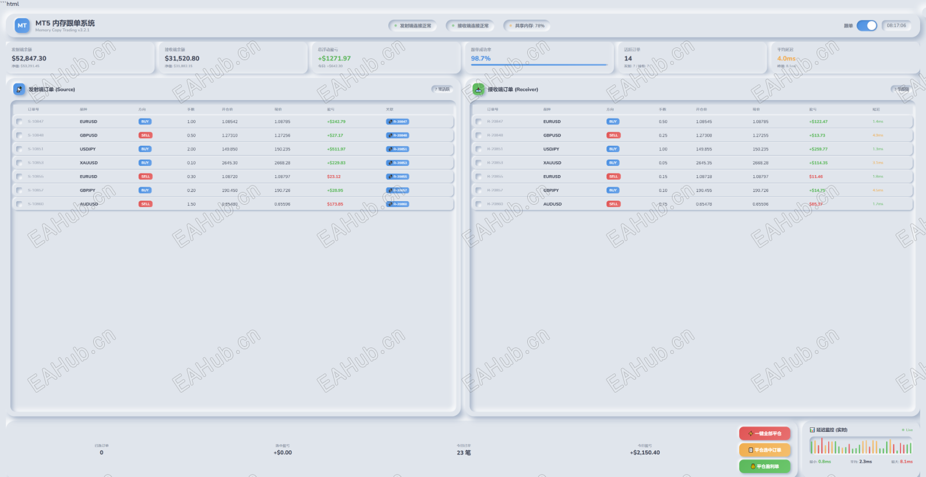Click BUY badge on source order S-10847
The width and height of the screenshot is (926, 477).
(x=145, y=121)
